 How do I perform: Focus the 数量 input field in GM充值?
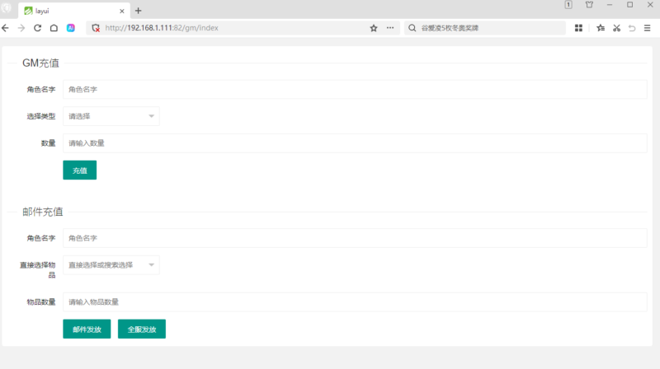355,143
